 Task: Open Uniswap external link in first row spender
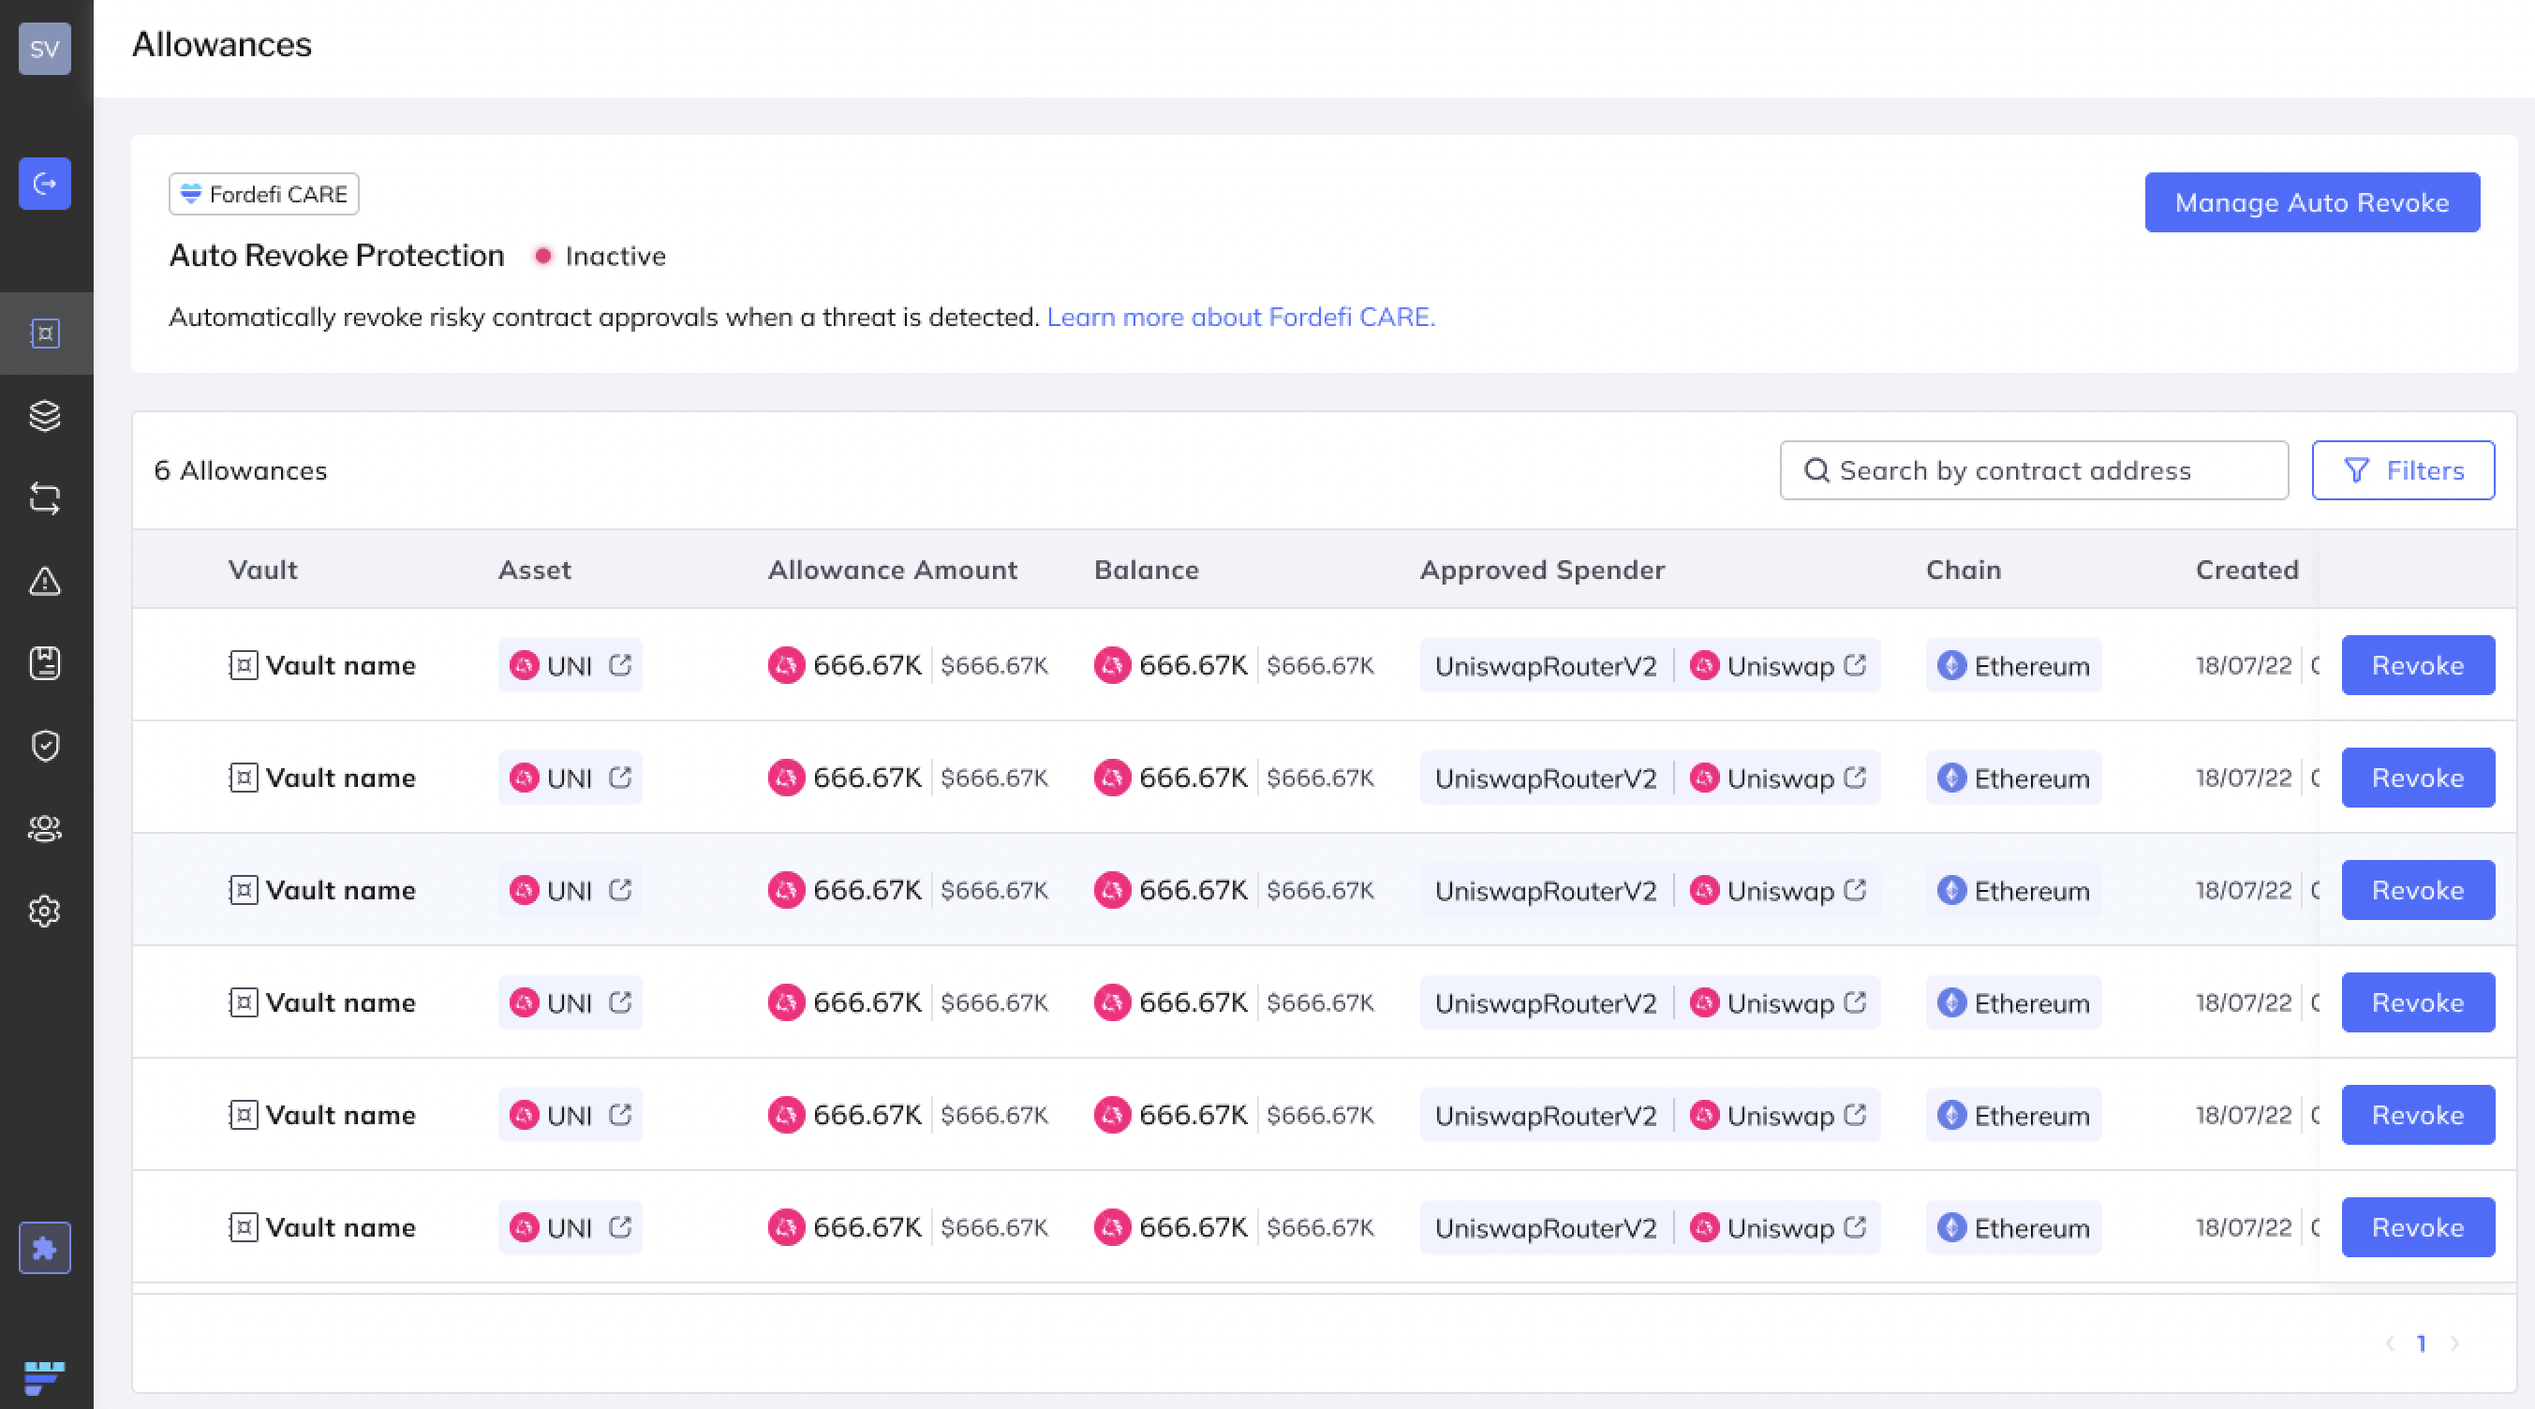pos(1855,665)
